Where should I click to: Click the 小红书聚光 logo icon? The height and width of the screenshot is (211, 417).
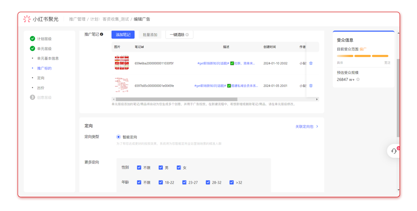pos(27,19)
